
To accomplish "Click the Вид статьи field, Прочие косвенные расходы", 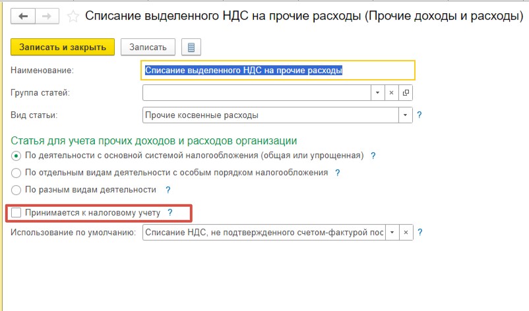I will [x=270, y=115].
